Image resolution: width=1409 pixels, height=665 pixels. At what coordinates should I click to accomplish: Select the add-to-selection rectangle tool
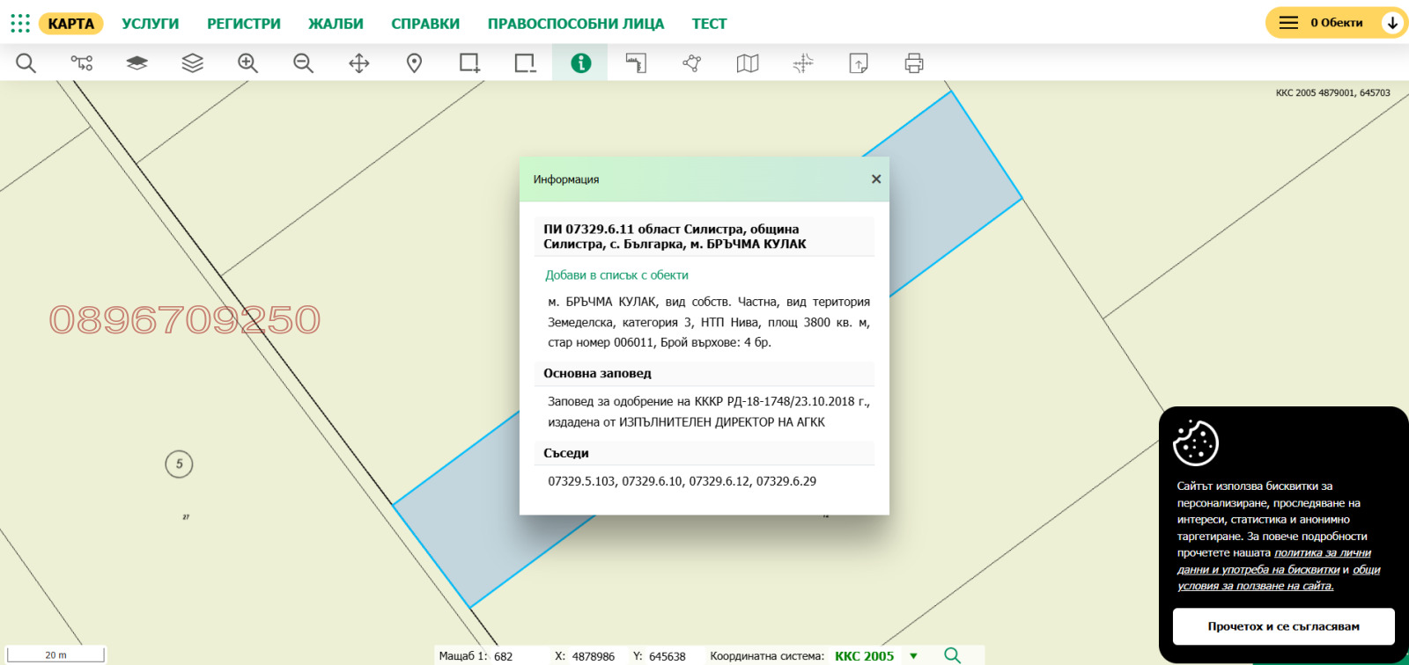click(x=469, y=63)
